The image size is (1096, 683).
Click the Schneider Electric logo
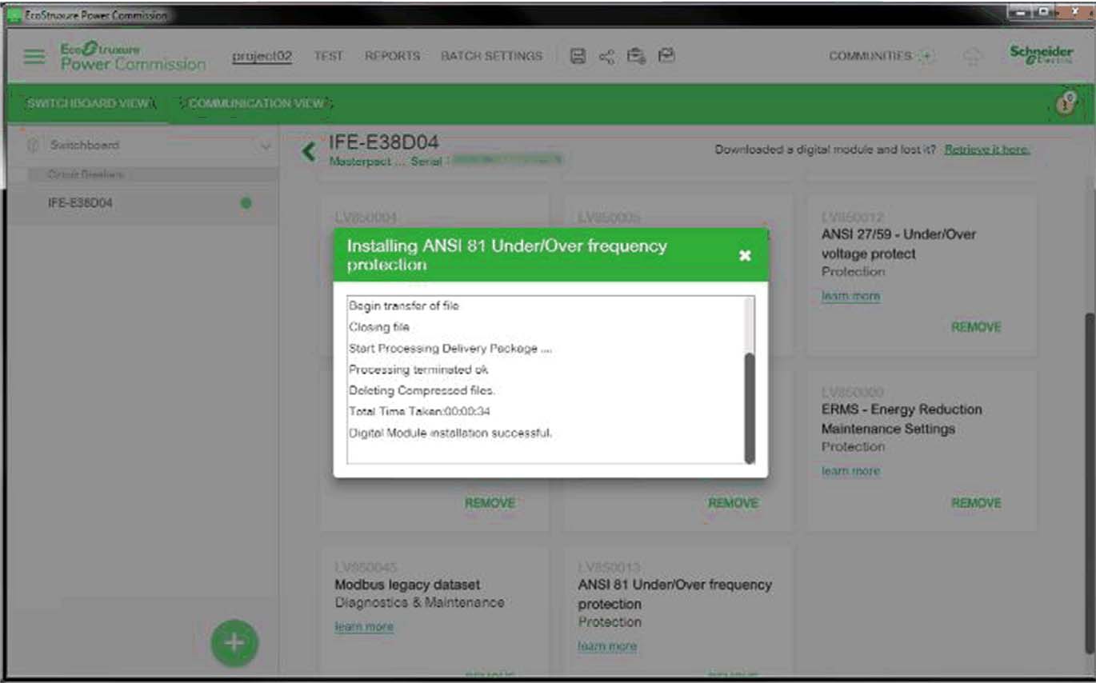pos(1041,55)
